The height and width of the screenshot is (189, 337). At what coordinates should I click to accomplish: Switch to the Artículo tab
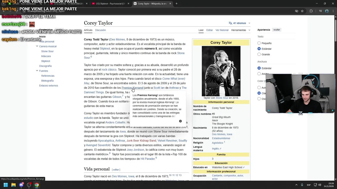88,30
